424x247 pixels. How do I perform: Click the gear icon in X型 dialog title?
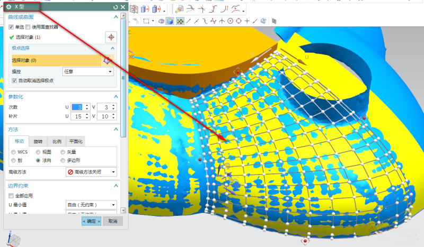tap(8, 7)
